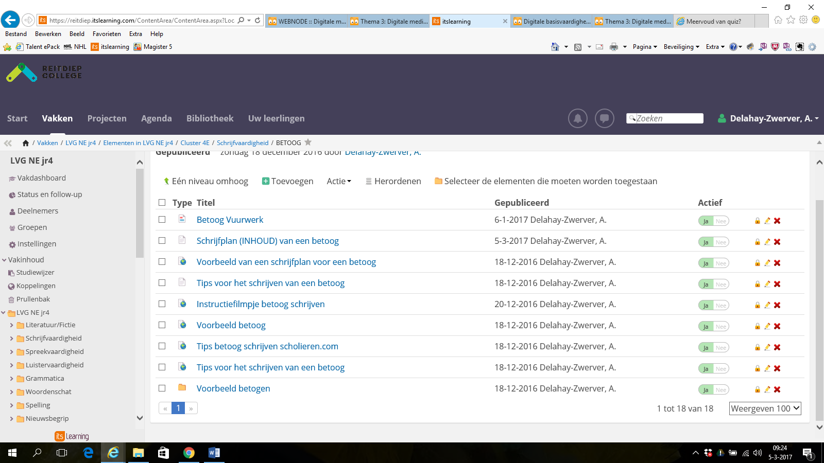Mark BETOOG as favorite with star icon

[x=308, y=143]
